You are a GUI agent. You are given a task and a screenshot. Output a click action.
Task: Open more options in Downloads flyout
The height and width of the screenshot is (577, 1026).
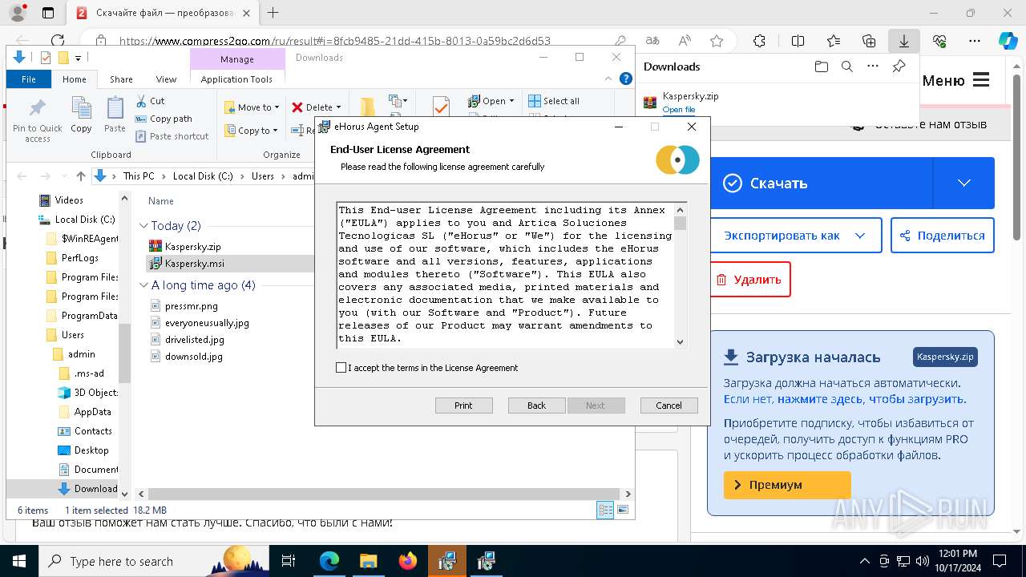872,67
